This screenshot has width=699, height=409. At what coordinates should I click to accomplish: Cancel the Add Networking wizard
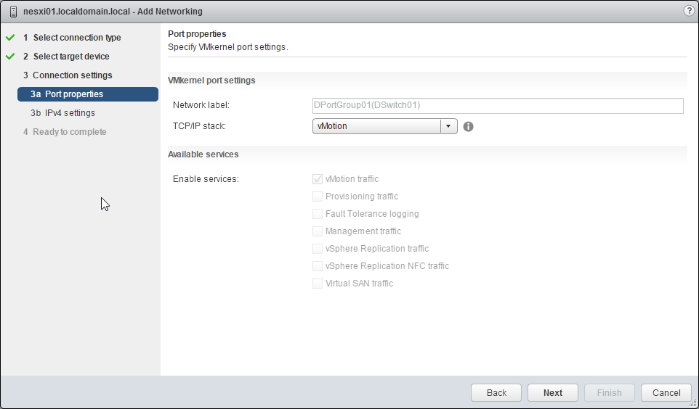[x=666, y=392]
